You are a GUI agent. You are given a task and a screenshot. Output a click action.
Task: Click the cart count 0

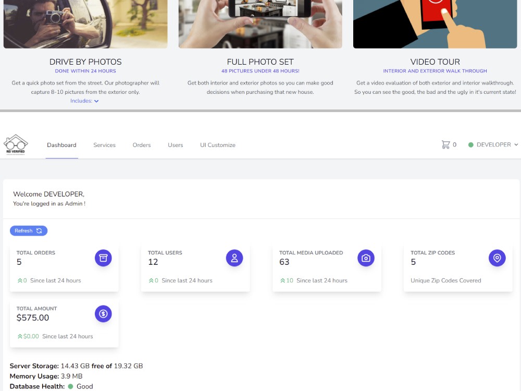454,144
